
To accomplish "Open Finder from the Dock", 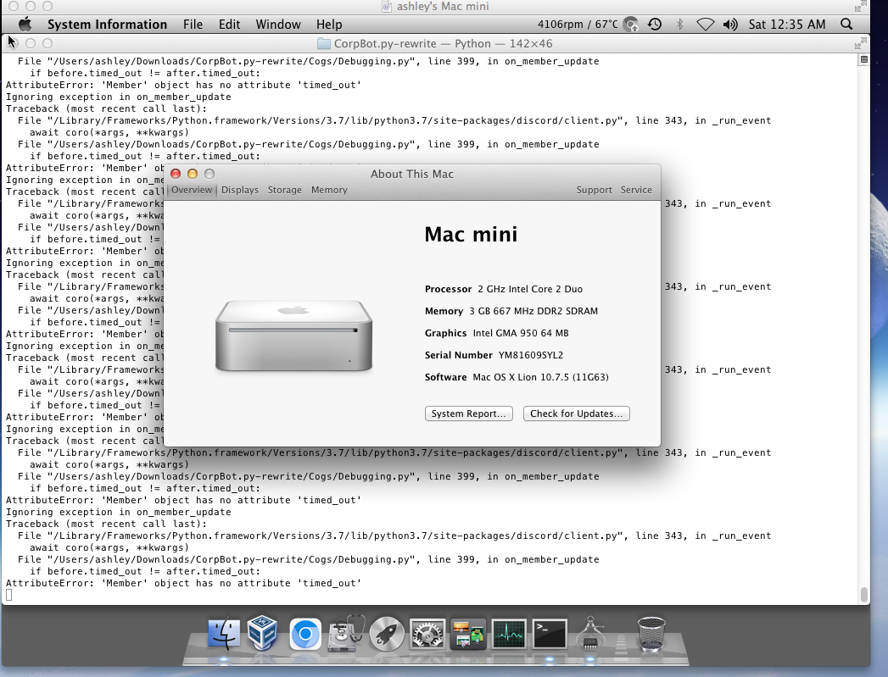I will [x=223, y=634].
